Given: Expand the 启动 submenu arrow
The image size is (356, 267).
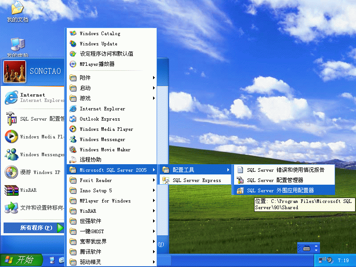Looking at the screenshot, I should click(154, 88).
